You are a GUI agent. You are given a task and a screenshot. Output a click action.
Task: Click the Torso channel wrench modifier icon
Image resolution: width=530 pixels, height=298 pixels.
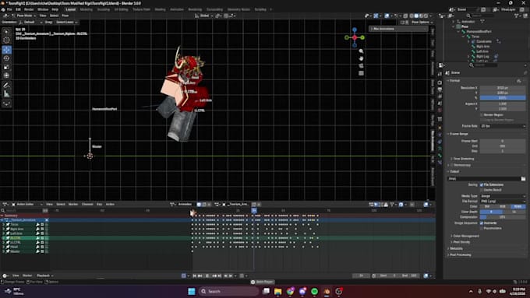pos(38,224)
